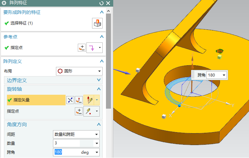Open reference point type dropdown
249x158 pixels.
click(94, 48)
